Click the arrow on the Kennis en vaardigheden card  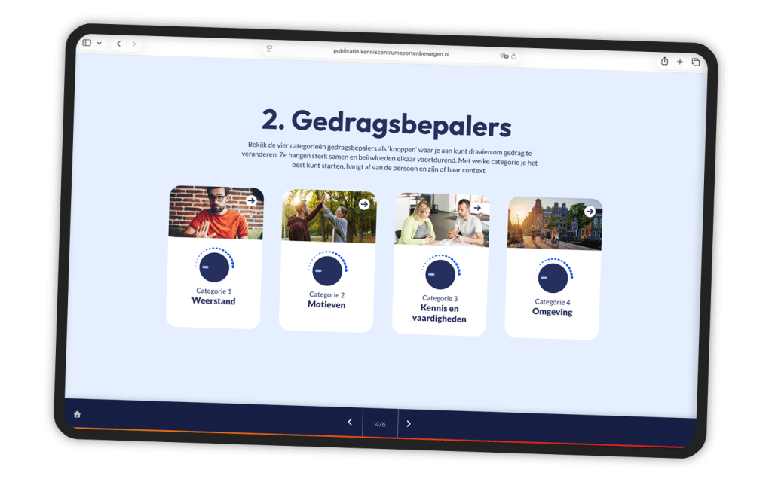click(477, 206)
